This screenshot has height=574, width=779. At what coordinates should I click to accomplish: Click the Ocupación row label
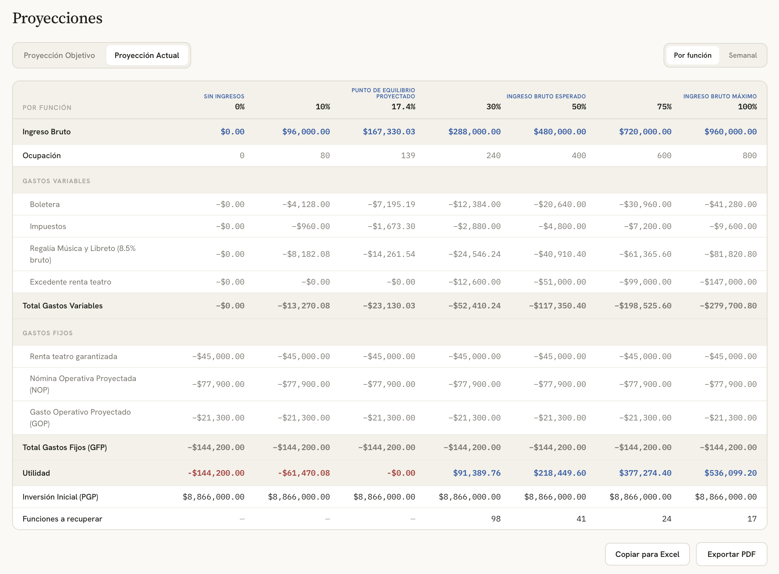42,156
